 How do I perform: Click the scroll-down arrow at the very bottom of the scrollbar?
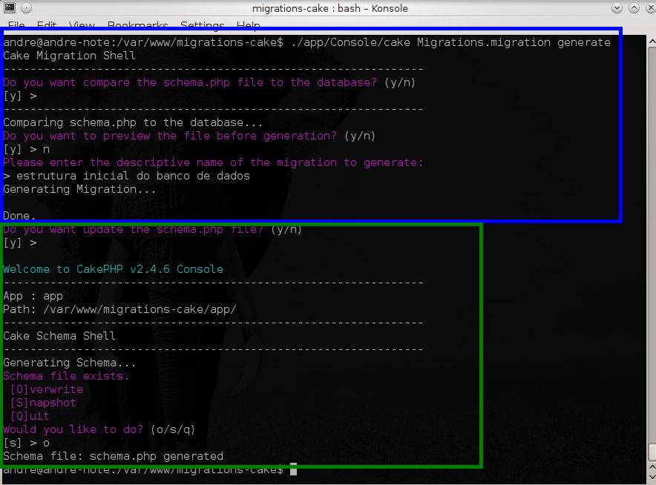pos(652,477)
